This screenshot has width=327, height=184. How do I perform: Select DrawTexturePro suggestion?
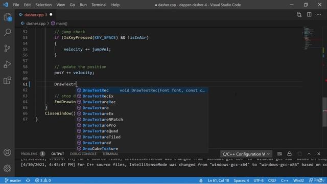coord(142,125)
